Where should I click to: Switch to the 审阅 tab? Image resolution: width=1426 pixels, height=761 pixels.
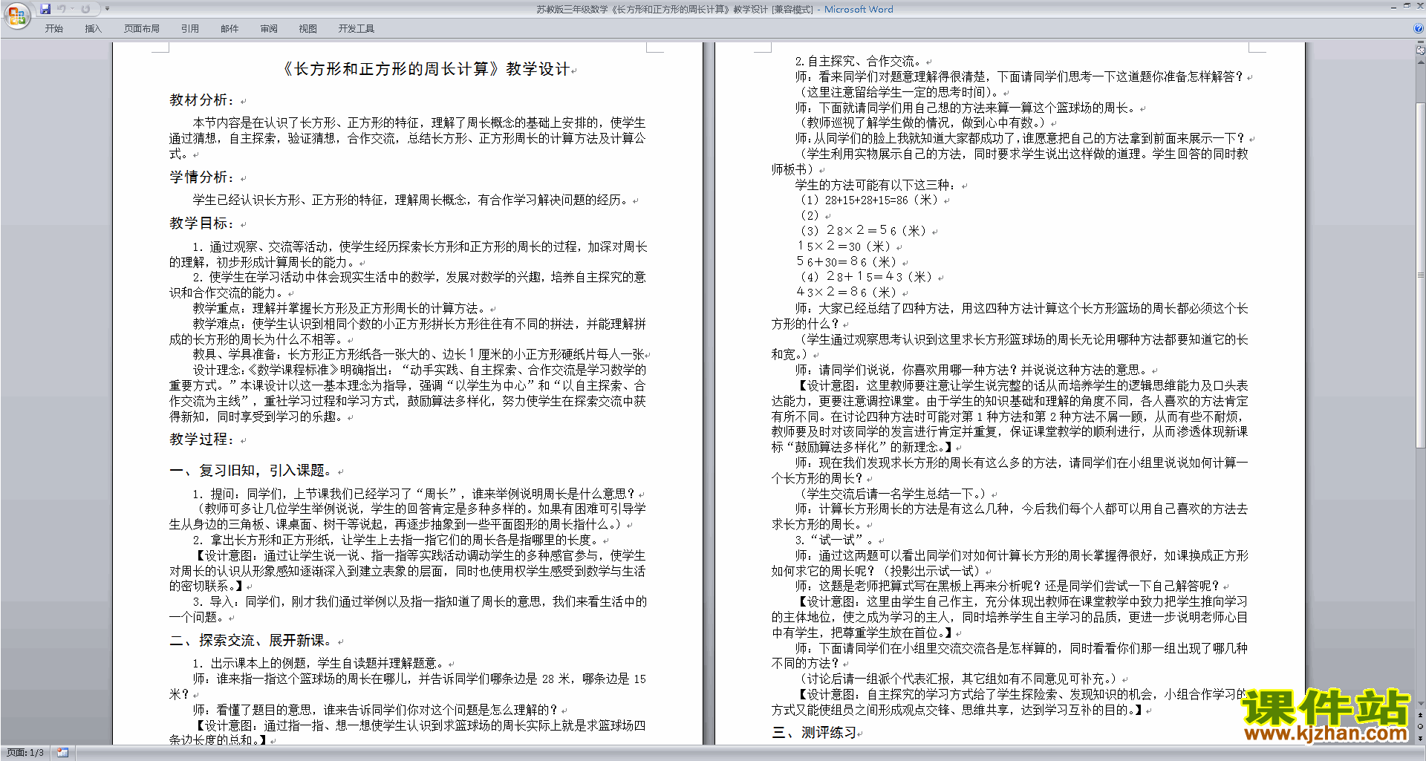coord(269,29)
